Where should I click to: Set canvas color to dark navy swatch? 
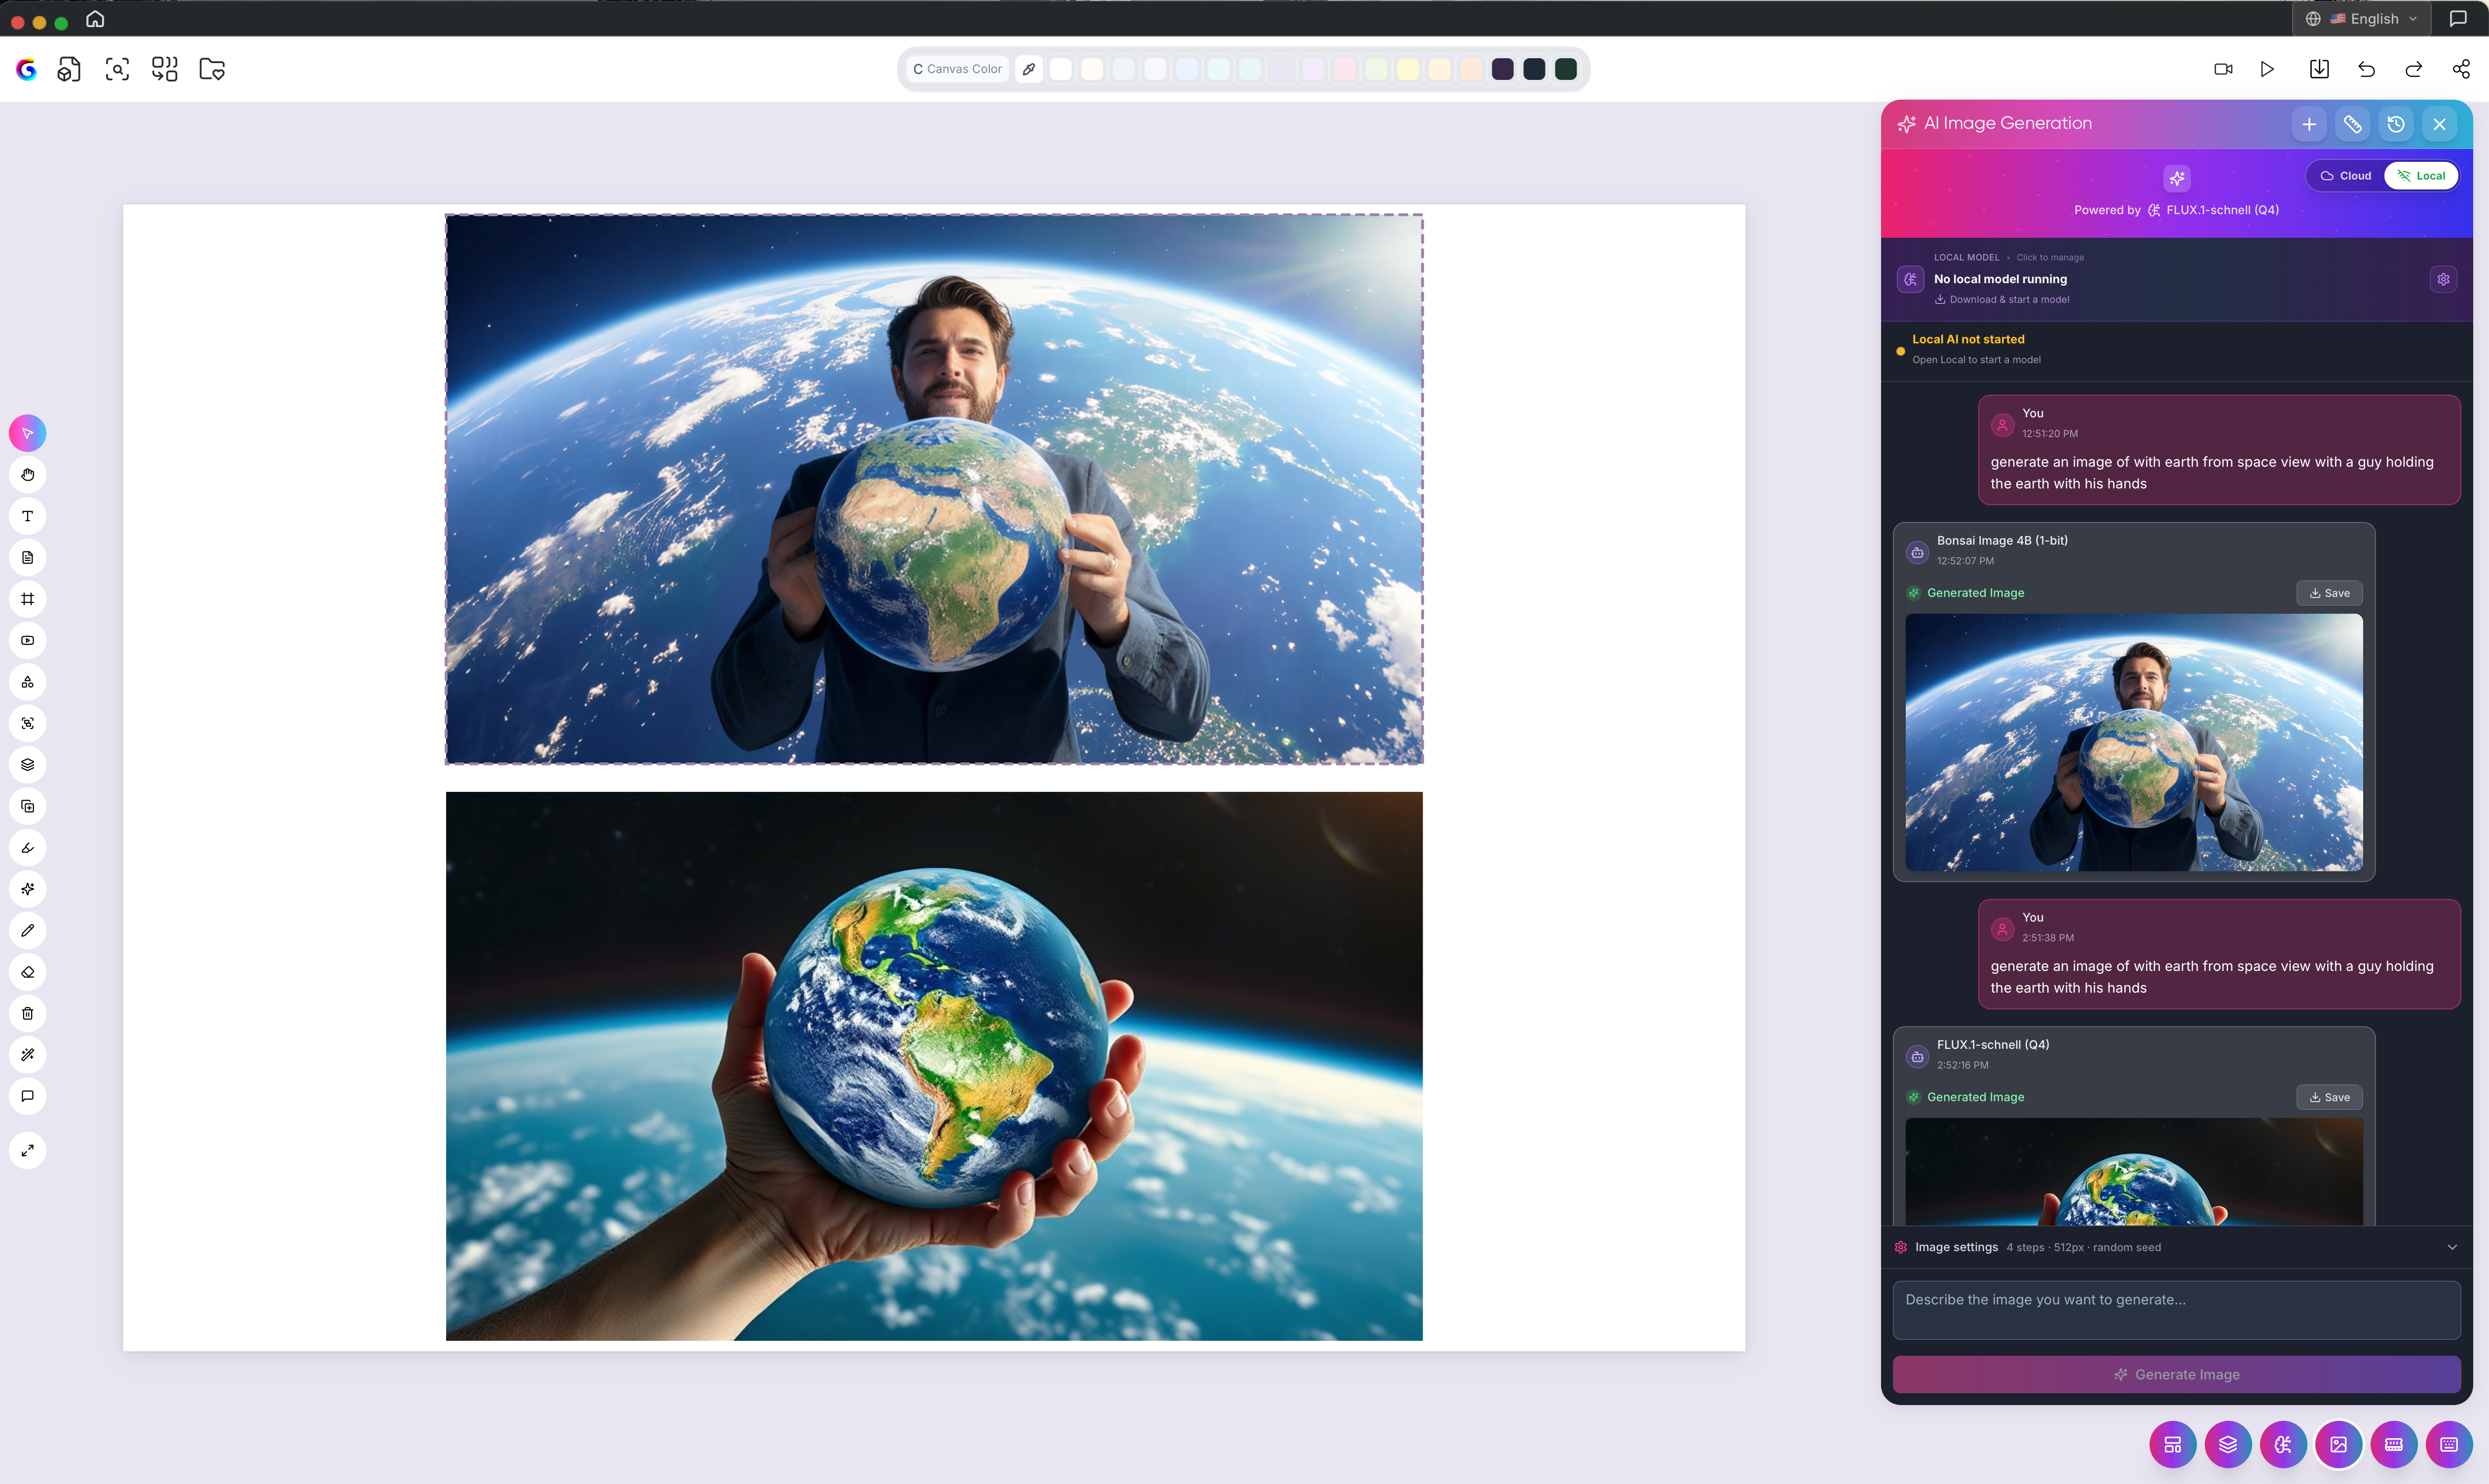click(x=1535, y=69)
